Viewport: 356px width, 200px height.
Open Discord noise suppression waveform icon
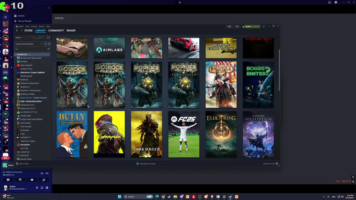(42, 173)
